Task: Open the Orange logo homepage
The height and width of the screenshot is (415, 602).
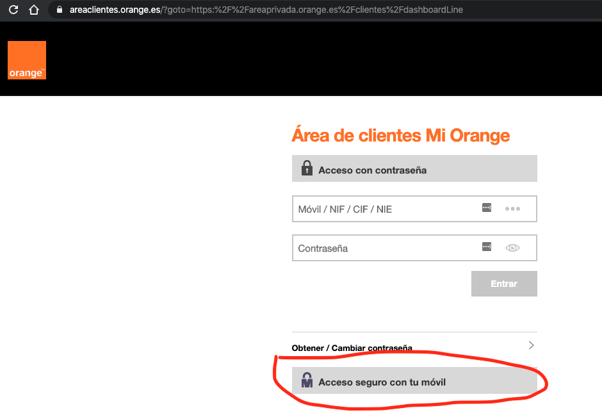Action: (x=27, y=60)
